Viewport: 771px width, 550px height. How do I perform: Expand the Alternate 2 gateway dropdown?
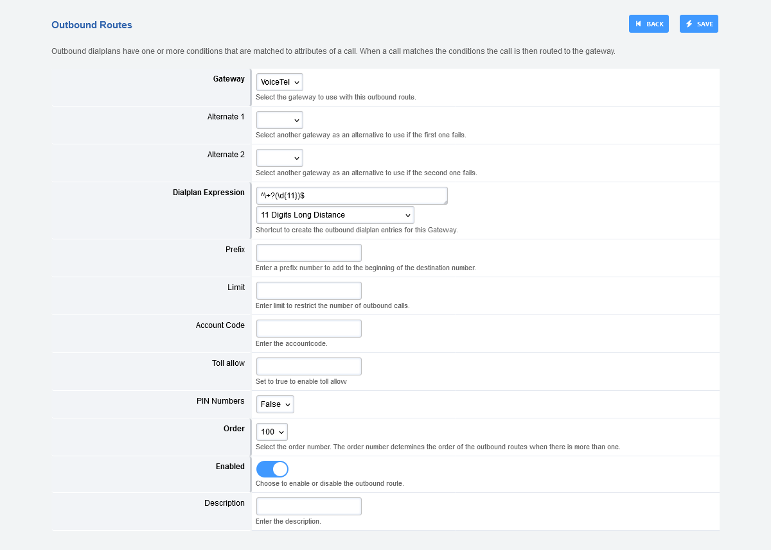point(279,158)
